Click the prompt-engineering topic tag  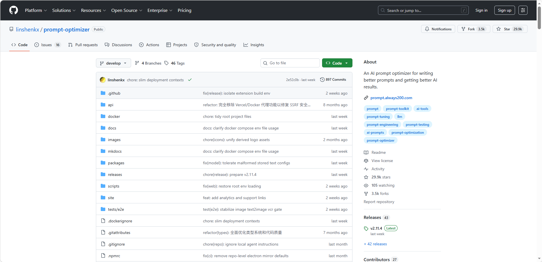(x=382, y=124)
